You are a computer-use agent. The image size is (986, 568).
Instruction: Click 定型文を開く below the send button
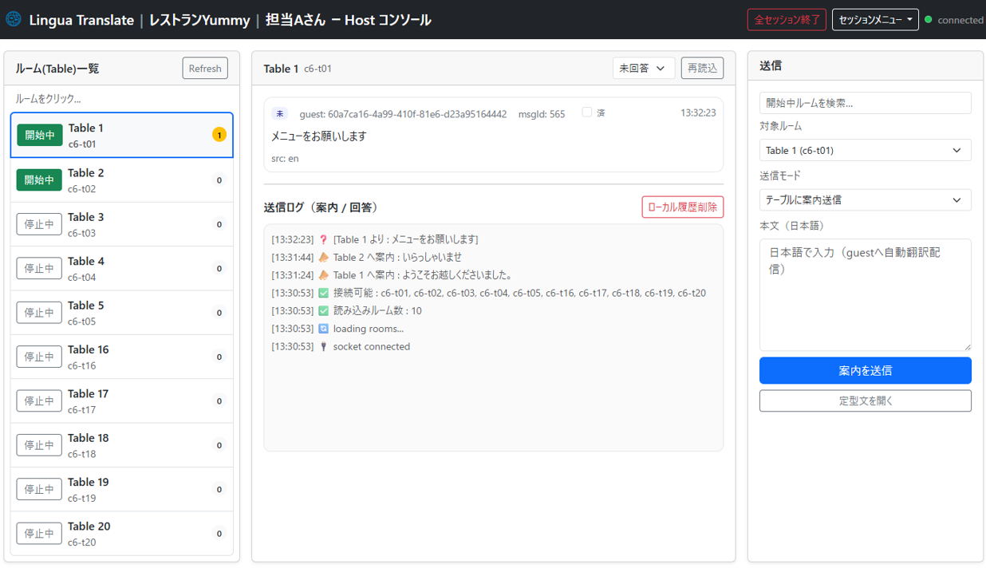coord(865,400)
